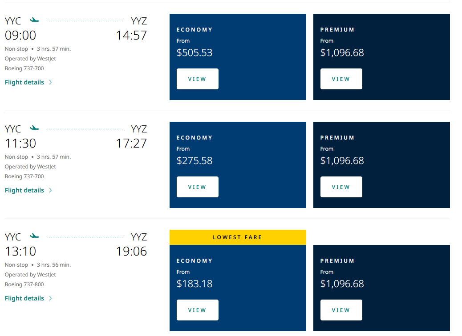View Premium fare for the 13:10 flight

(x=341, y=310)
